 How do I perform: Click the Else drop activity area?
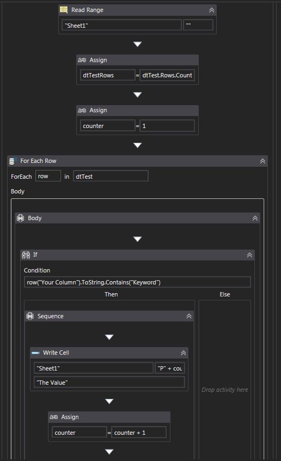coord(225,390)
